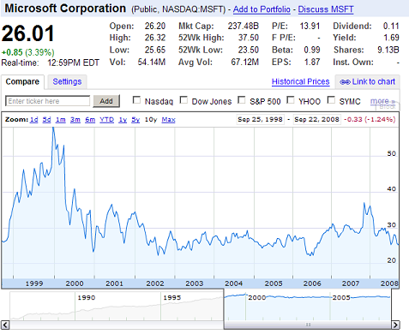Image resolution: width=409 pixels, height=334 pixels.
Task: Click the -0.33 (-1.24%) range change
Action: coord(370,119)
